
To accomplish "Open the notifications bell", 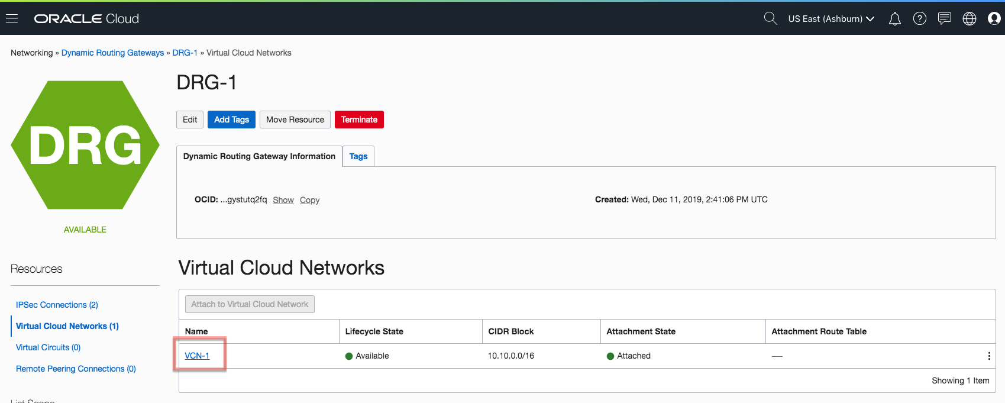I will pyautogui.click(x=894, y=19).
